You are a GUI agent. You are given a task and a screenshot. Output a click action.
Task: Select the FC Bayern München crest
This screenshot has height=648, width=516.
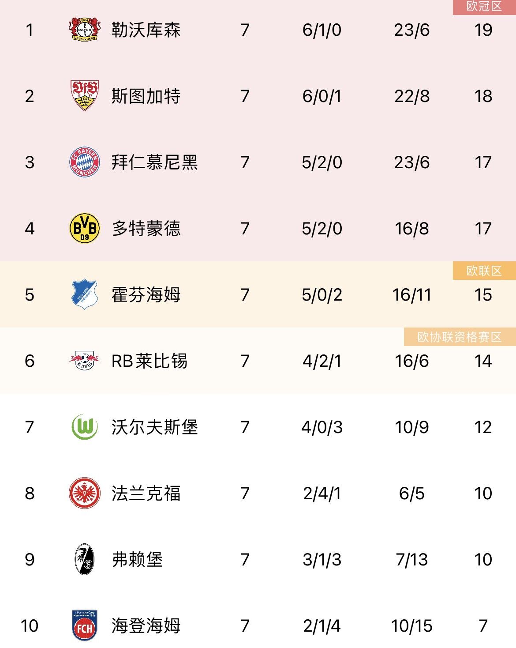click(85, 162)
